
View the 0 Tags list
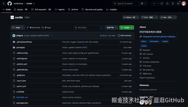coord(46,27)
